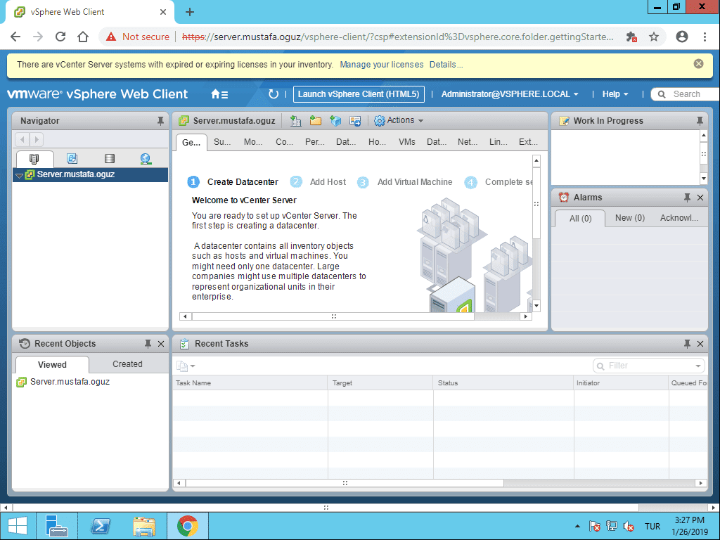Open the Help dropdown menu
720x540 pixels.
[x=614, y=94]
